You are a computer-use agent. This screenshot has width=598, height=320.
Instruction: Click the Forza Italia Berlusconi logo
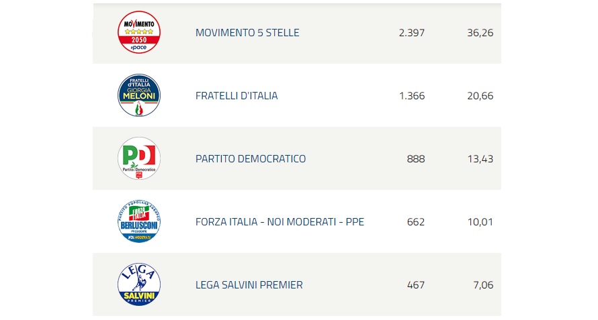click(x=139, y=221)
